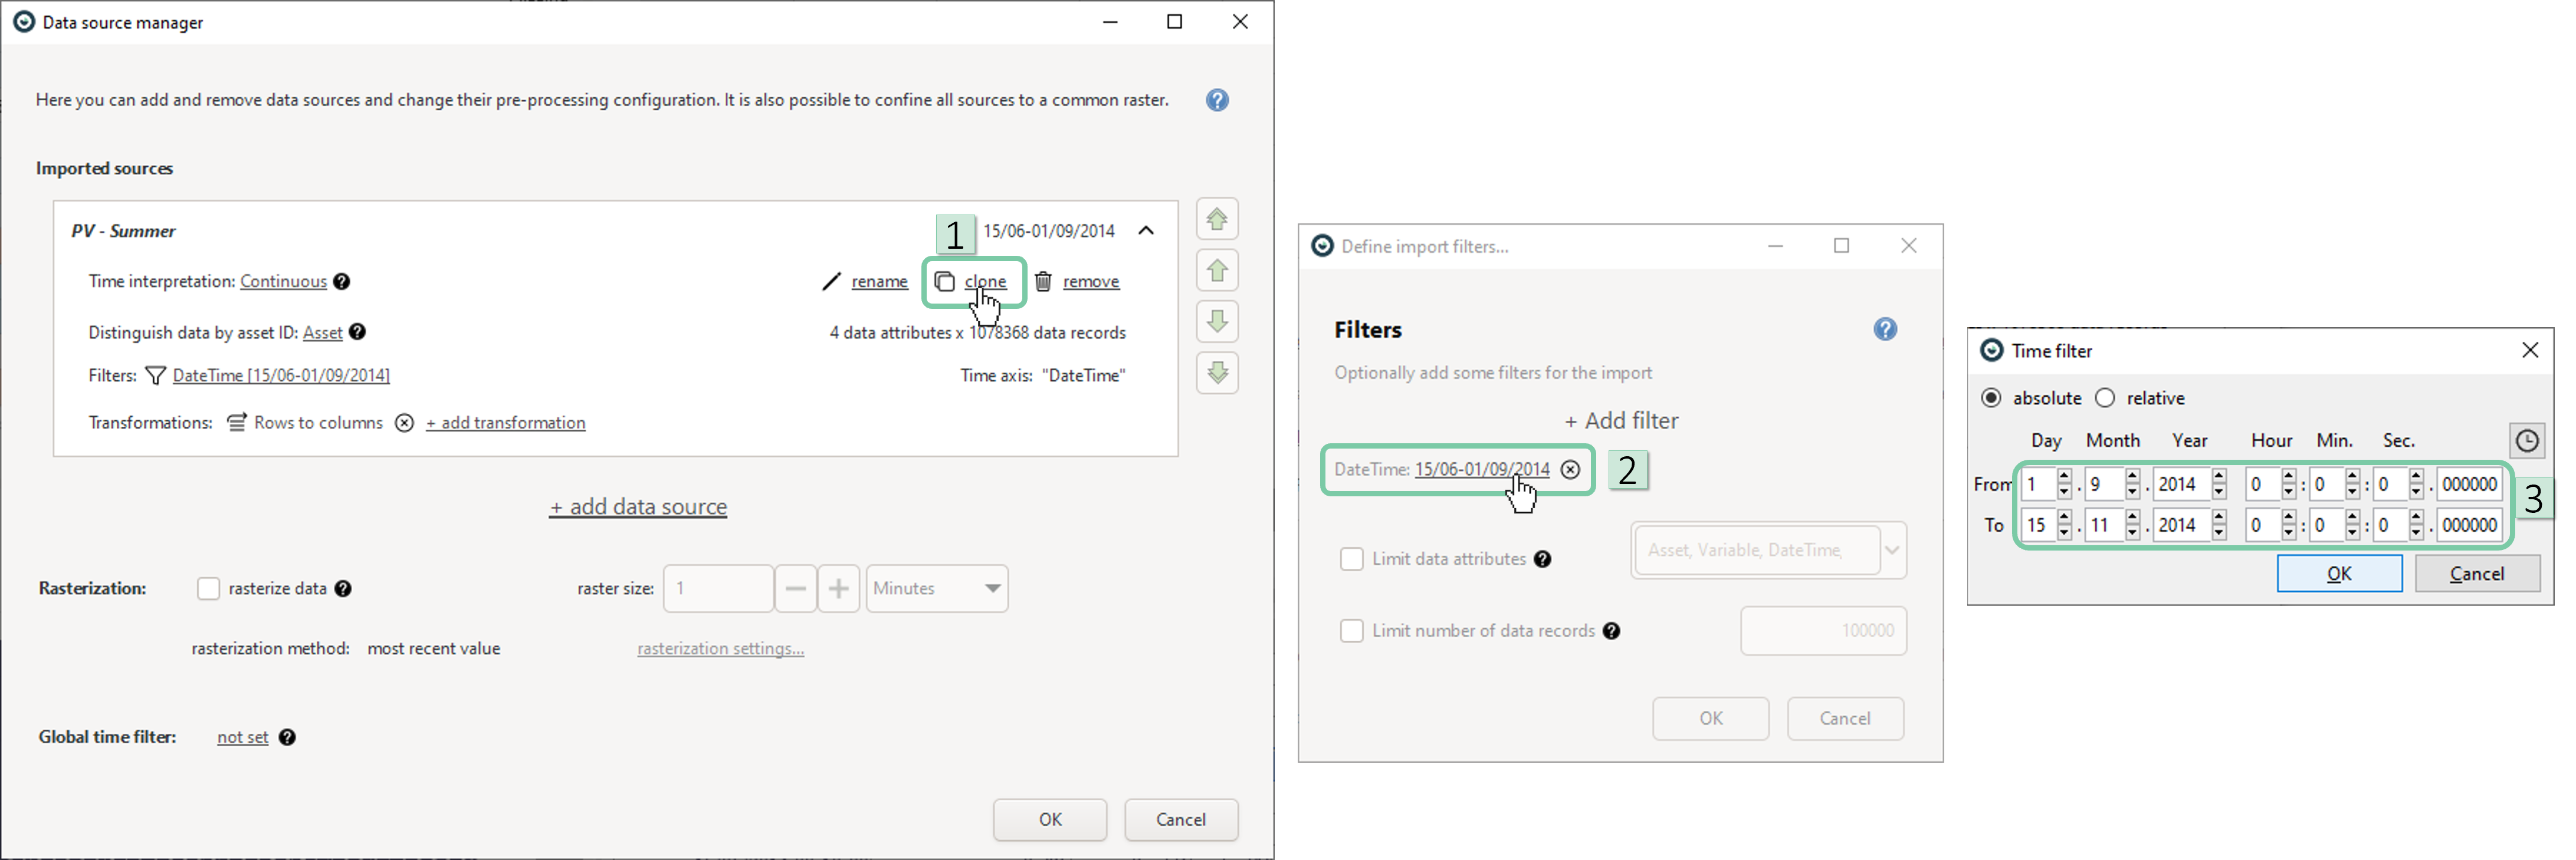
Task: Open help for asset ID setting
Action: (358, 332)
